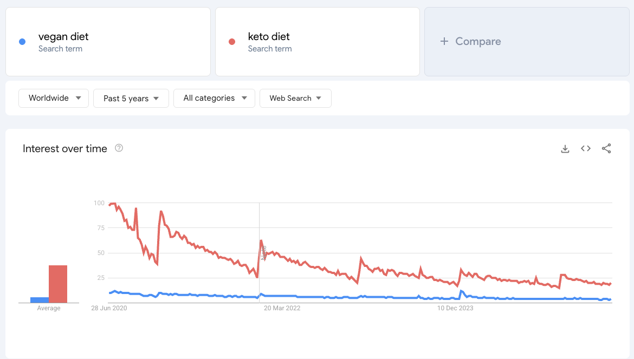Share the Interest over time chart
Image resolution: width=634 pixels, height=359 pixels.
(606, 148)
